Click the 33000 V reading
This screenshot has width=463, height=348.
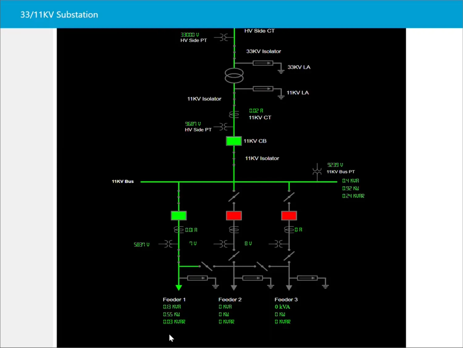(190, 35)
